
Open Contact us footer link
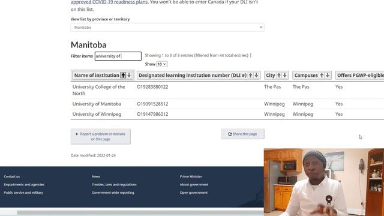(x=12, y=176)
